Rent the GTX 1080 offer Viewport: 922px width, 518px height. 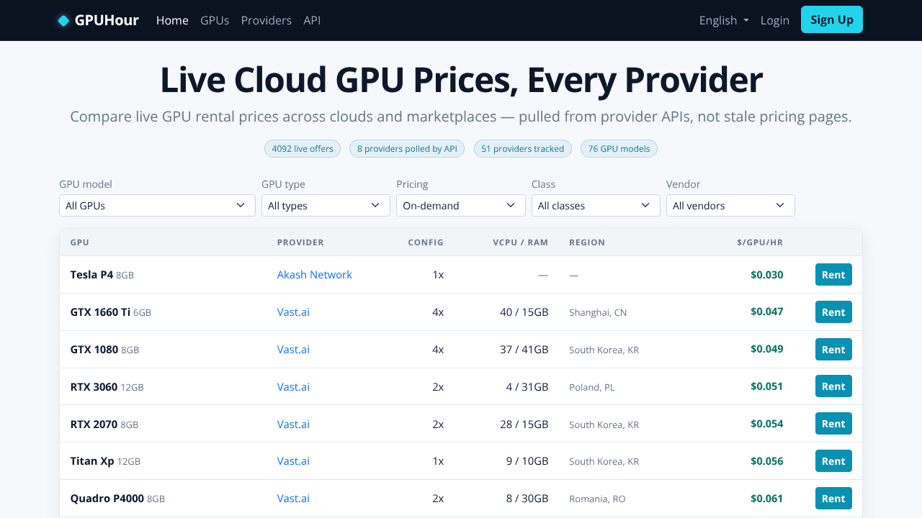833,350
